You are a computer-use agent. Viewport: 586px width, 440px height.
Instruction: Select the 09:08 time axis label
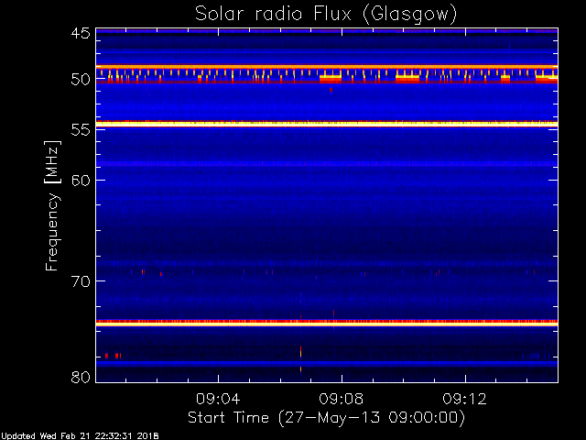[342, 400]
